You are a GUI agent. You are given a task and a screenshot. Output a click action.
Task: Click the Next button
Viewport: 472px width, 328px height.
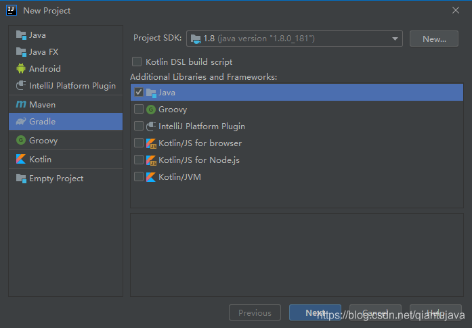point(315,312)
